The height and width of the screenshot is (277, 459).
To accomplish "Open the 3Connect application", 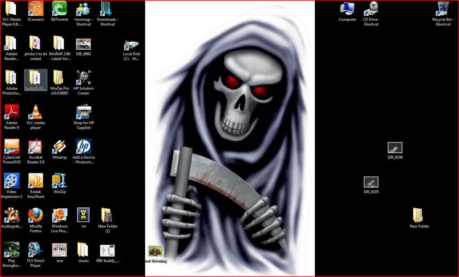I will pos(35,8).
